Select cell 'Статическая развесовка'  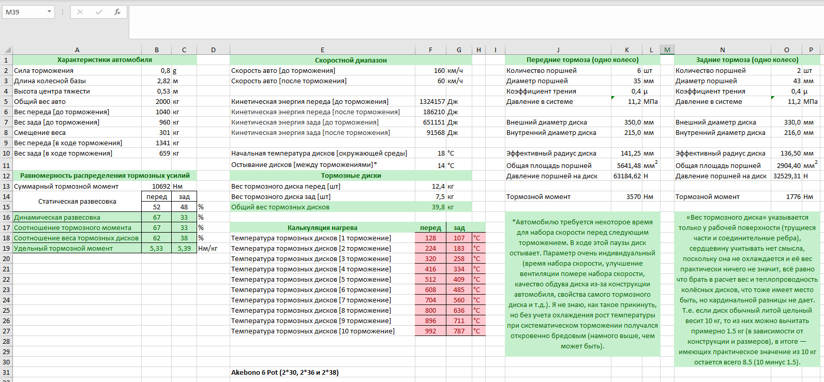click(x=77, y=202)
